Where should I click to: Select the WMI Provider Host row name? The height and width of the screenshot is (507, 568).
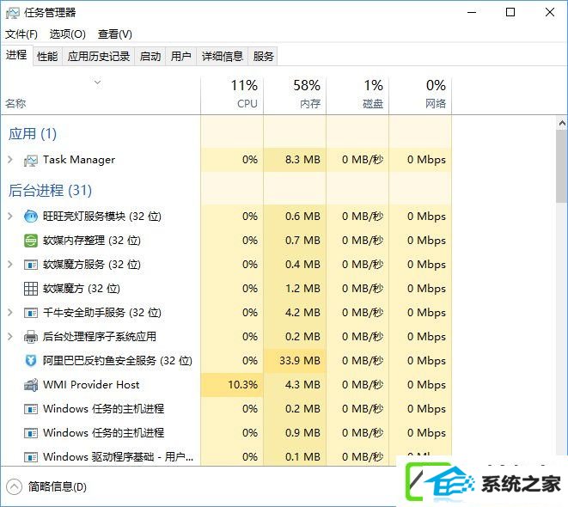point(91,385)
